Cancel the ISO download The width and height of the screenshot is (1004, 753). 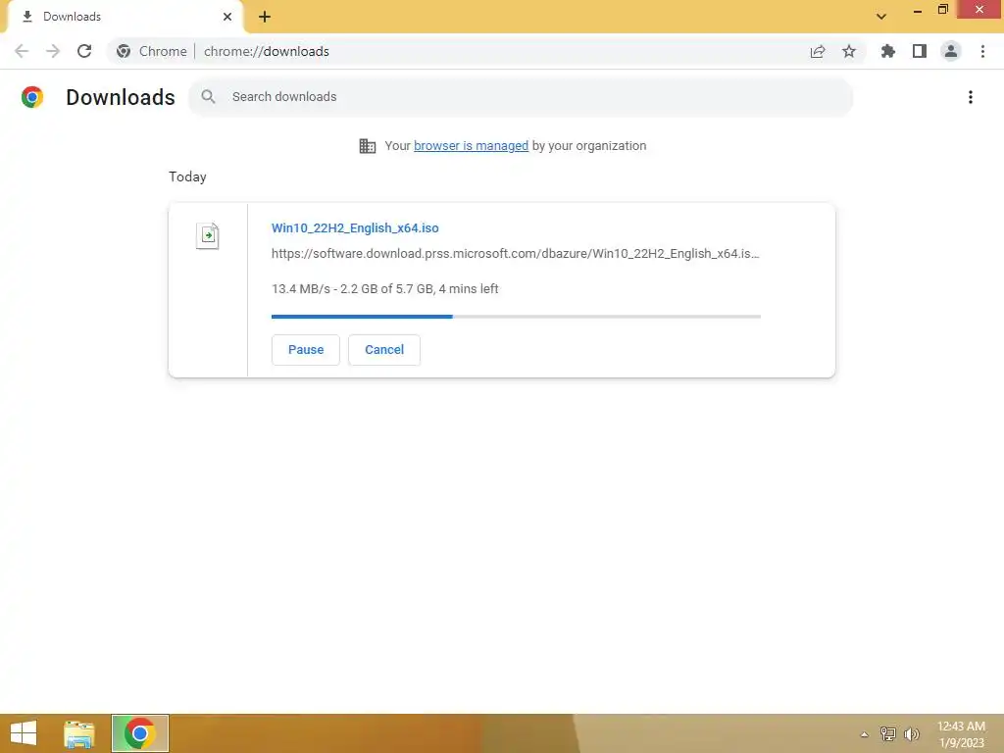pos(384,350)
